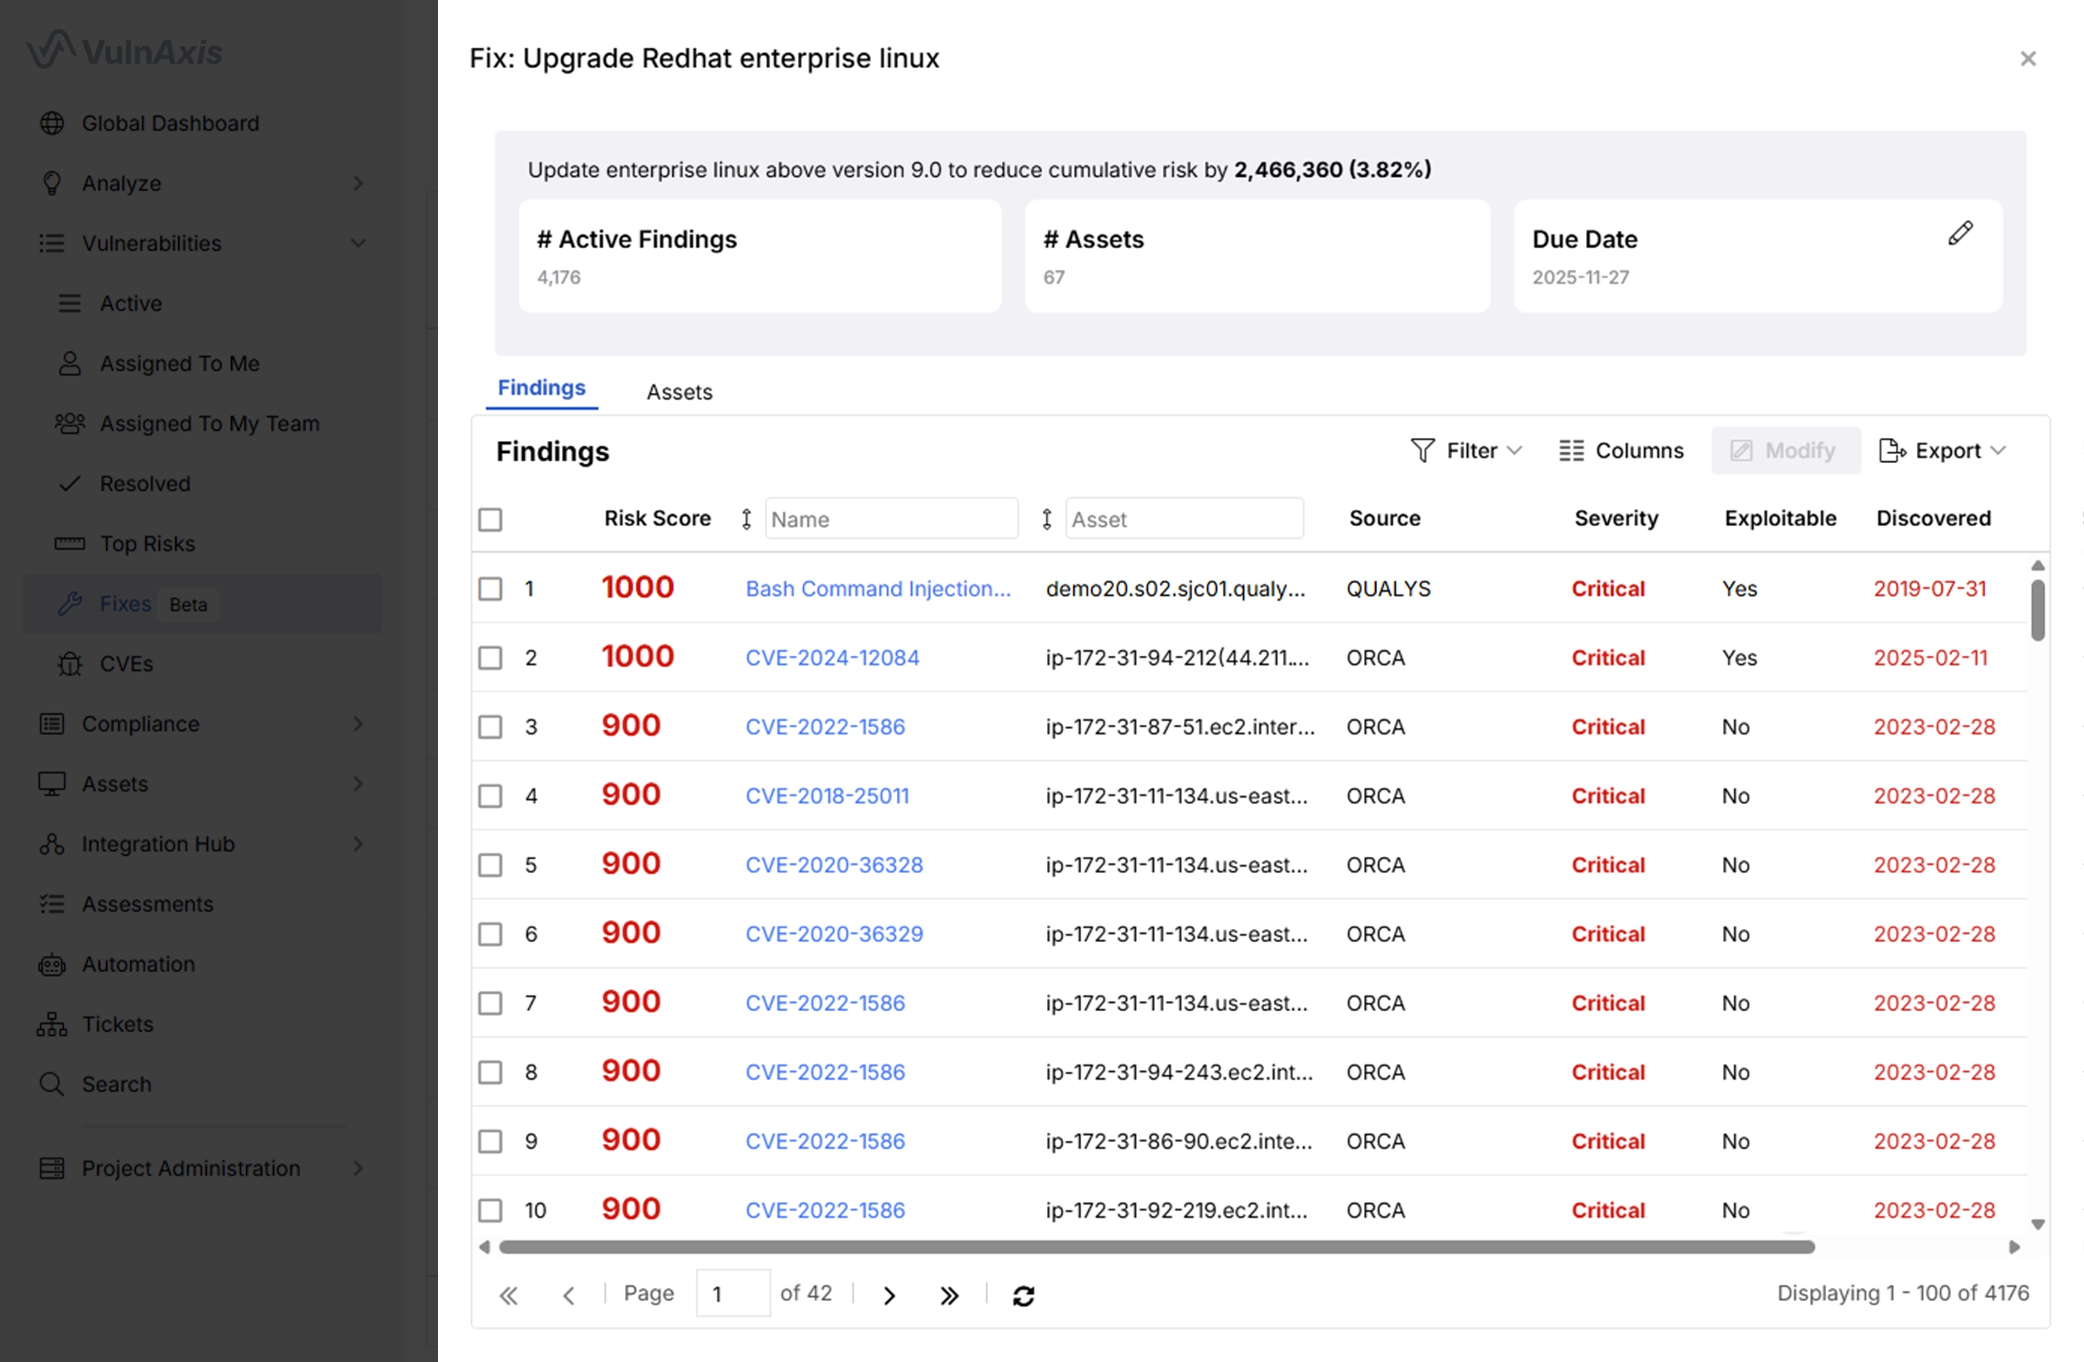Check the row 5 CVE-2020-36328 checkbox
Viewport: 2084px width, 1362px height.
pyautogui.click(x=491, y=866)
